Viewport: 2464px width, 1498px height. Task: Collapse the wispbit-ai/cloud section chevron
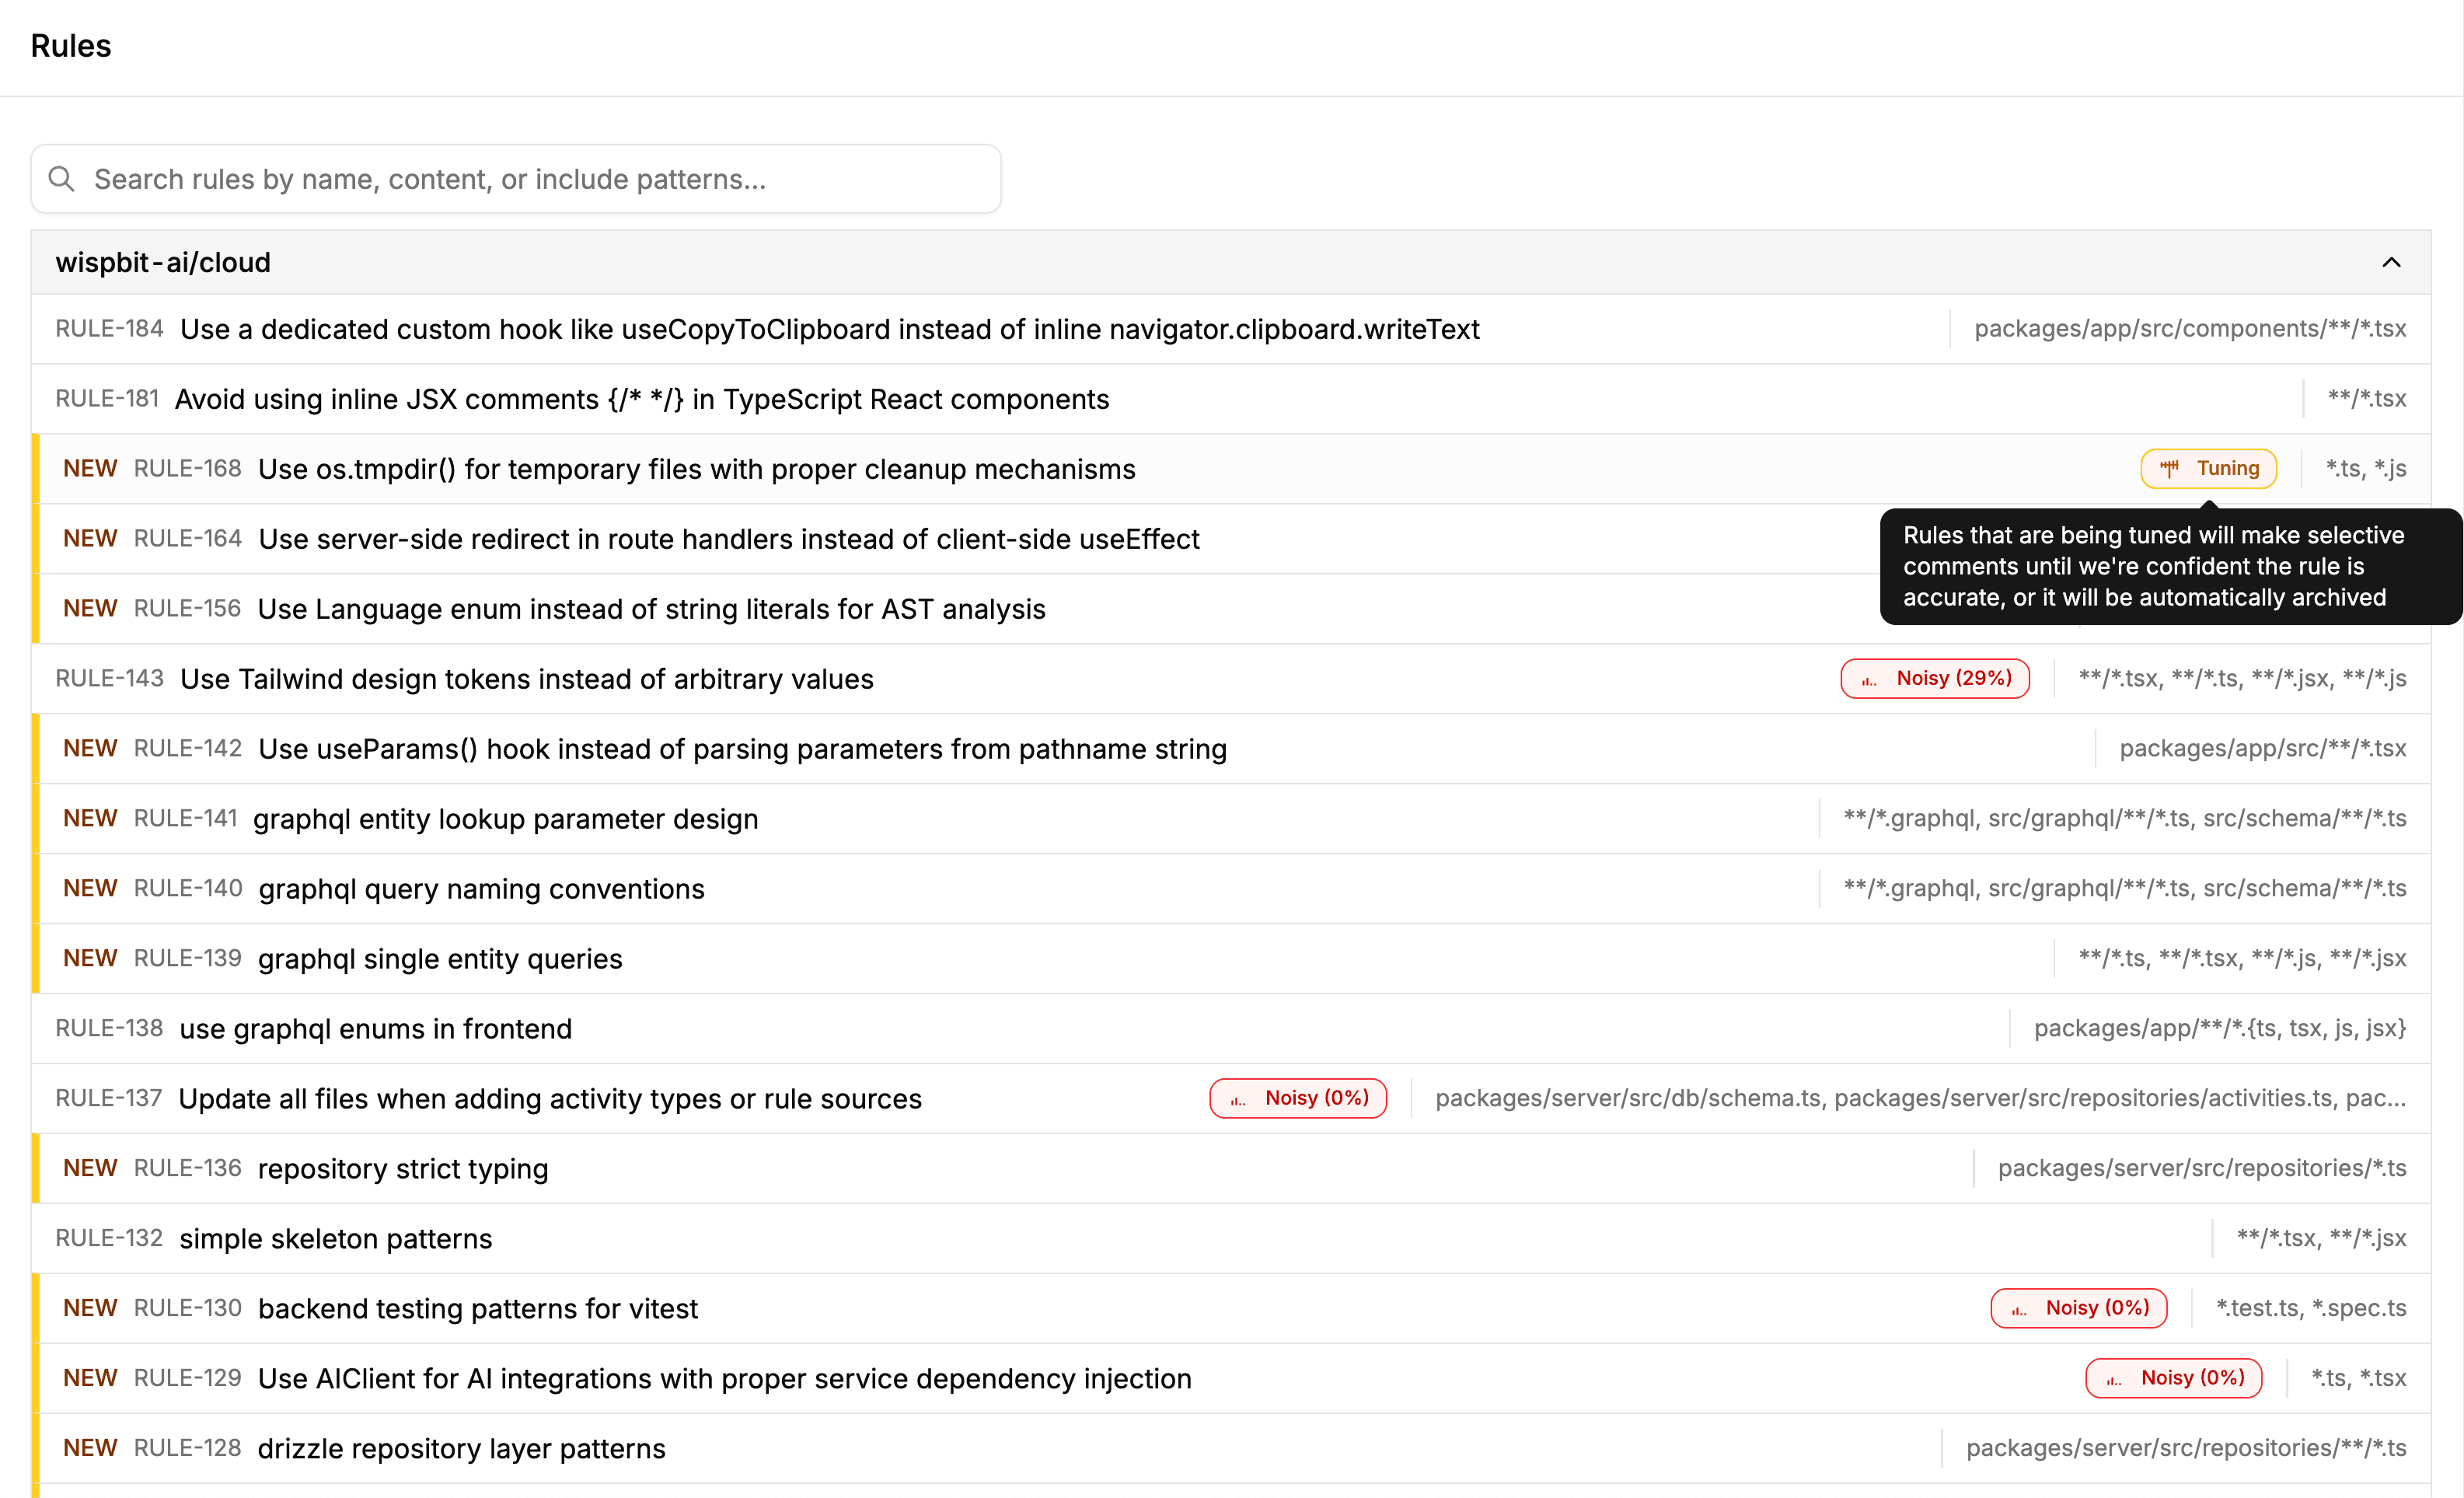click(x=2391, y=263)
